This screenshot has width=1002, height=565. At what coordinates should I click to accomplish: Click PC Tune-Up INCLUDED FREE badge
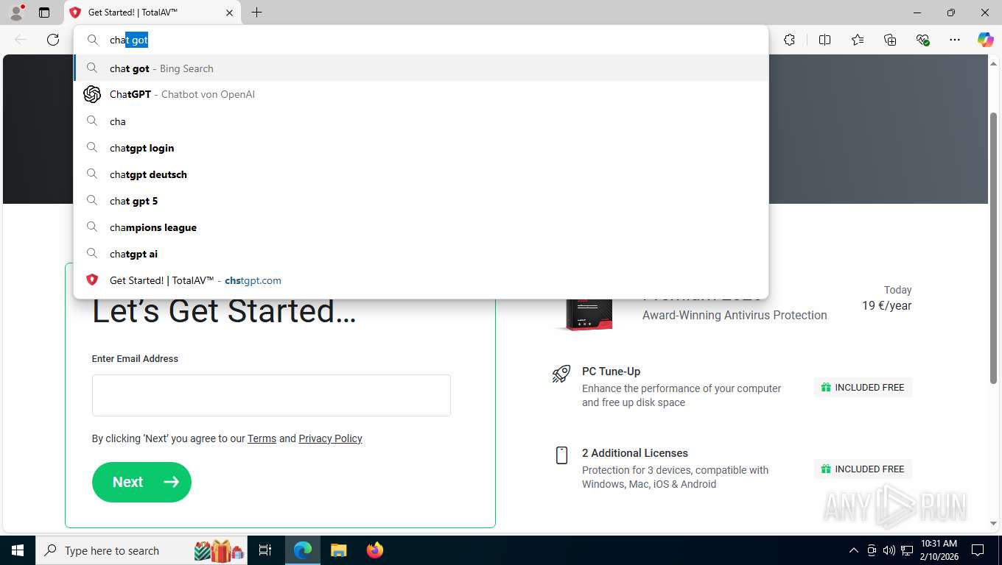tap(863, 388)
